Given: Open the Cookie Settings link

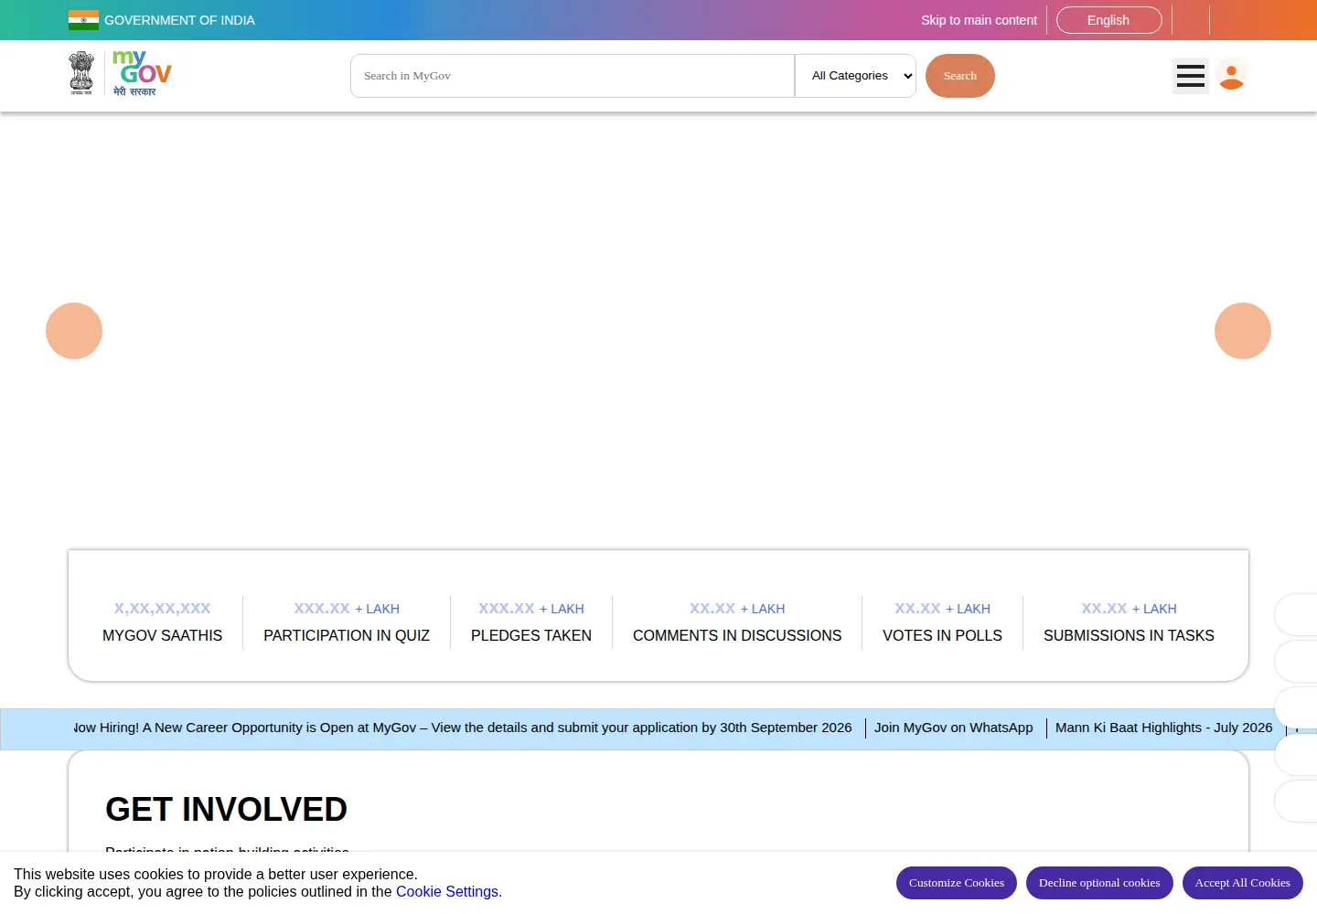Looking at the screenshot, I should coord(447,892).
